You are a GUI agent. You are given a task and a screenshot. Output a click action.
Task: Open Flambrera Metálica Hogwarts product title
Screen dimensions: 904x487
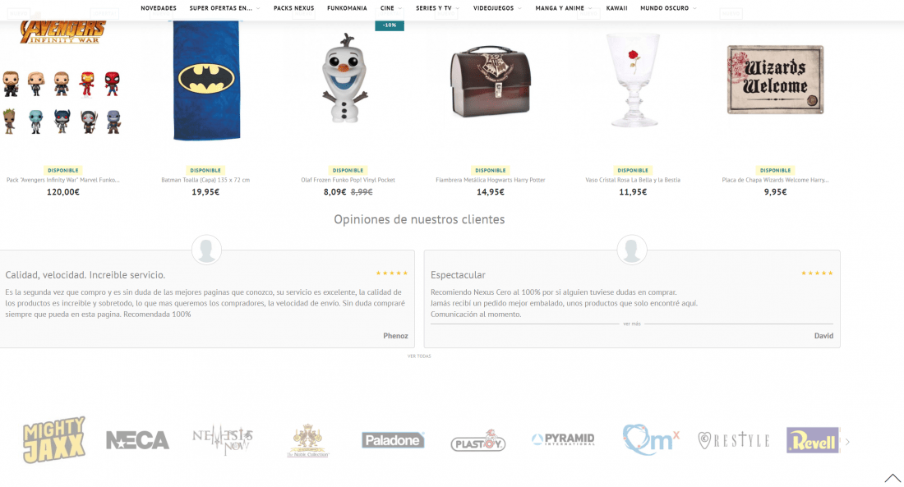pos(491,180)
